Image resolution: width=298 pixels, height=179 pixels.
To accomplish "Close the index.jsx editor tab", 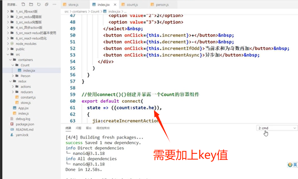I will coord(115,4).
